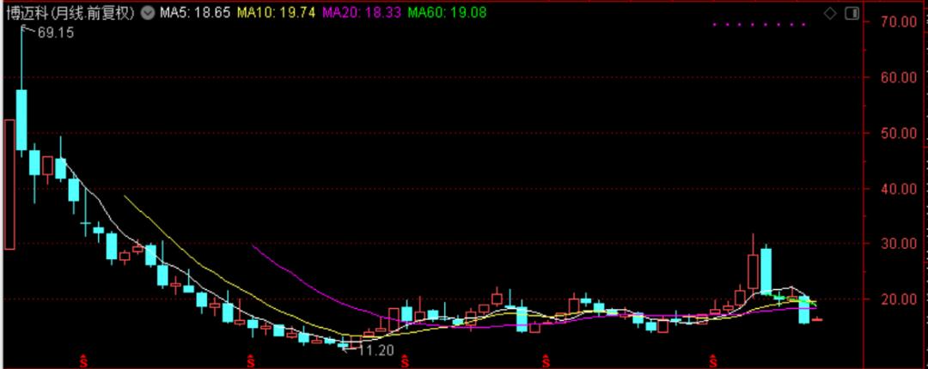Click the leftmost red S marker
This screenshot has width=928, height=369.
tap(83, 360)
